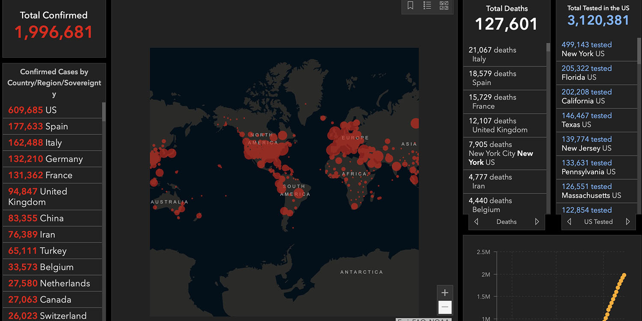Advance to next panel after US Tested
Image resolution: width=642 pixels, height=321 pixels.
tap(628, 222)
